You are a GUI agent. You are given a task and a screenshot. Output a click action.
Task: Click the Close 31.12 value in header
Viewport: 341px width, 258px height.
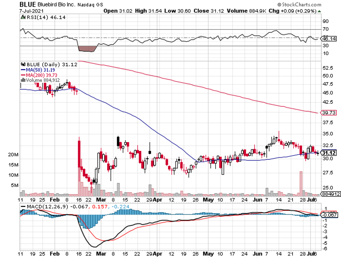pos(209,11)
